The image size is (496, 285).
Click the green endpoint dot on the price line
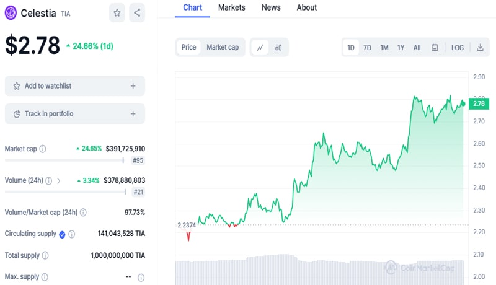463,103
